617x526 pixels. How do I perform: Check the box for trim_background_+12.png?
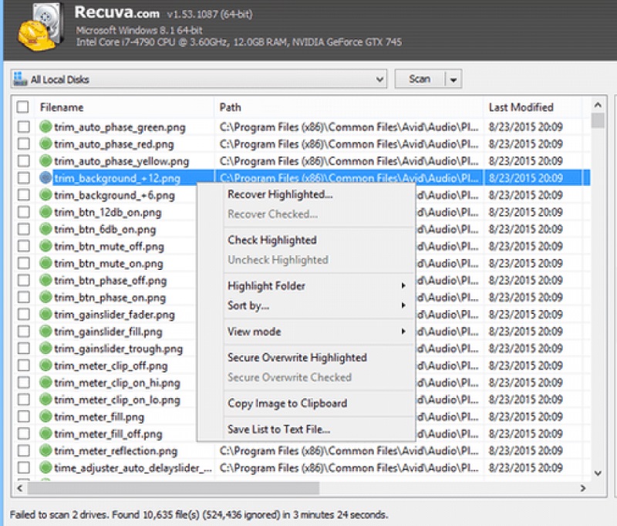[24, 178]
